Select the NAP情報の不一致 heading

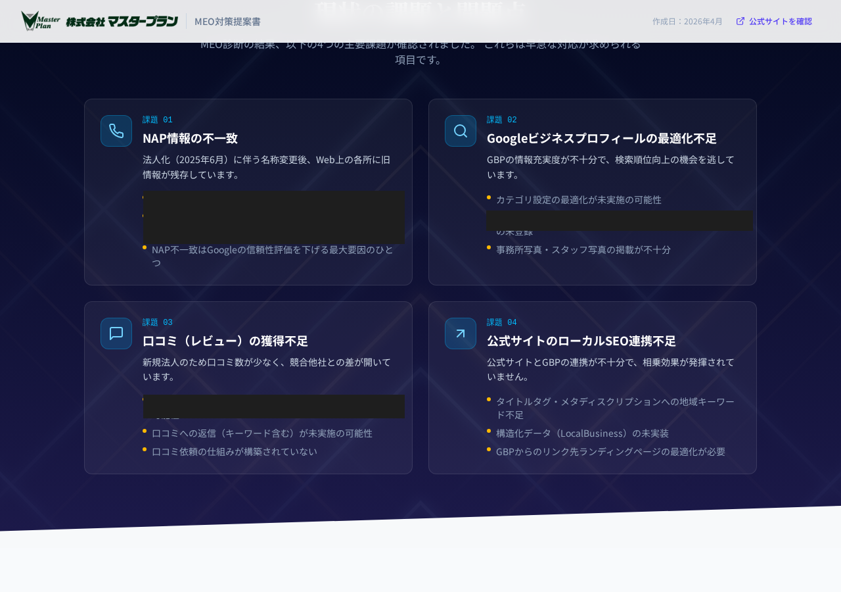pos(191,138)
